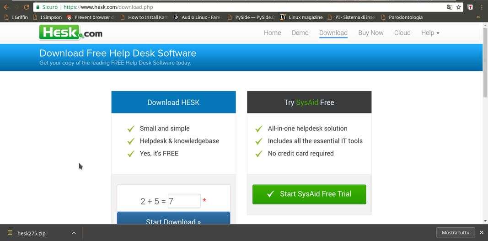Click the All-in-one helpdesk solution text

click(307, 129)
